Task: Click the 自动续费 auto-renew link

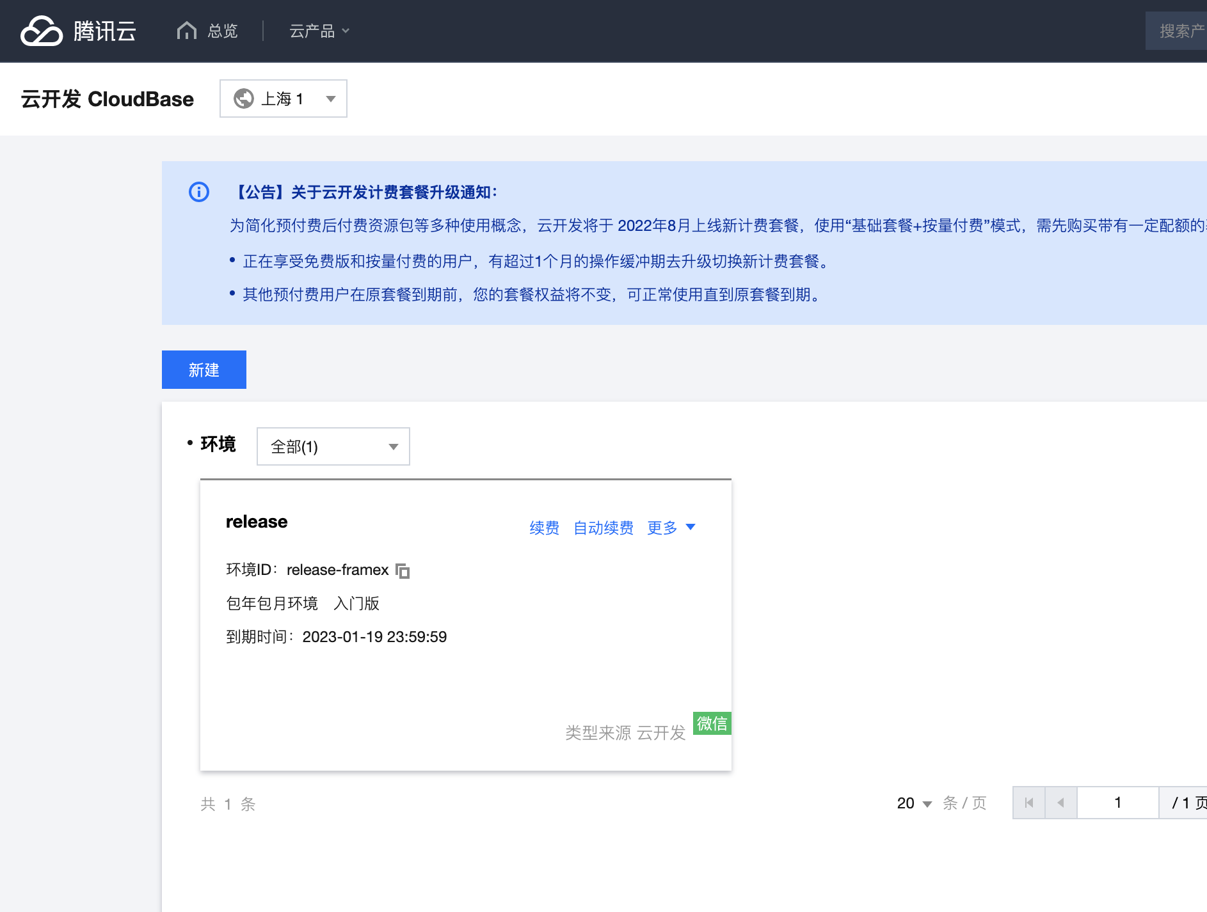Action: [603, 528]
